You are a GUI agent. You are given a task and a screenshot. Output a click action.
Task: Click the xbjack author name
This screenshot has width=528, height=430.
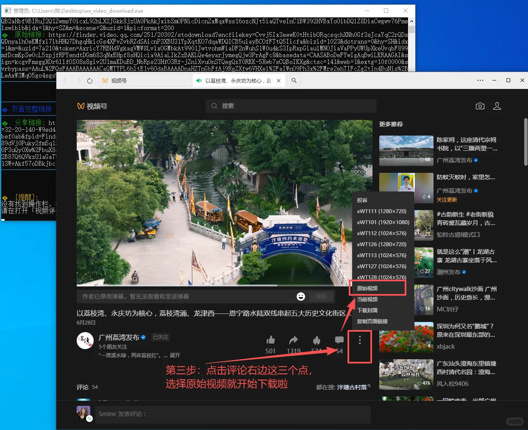pos(445,347)
